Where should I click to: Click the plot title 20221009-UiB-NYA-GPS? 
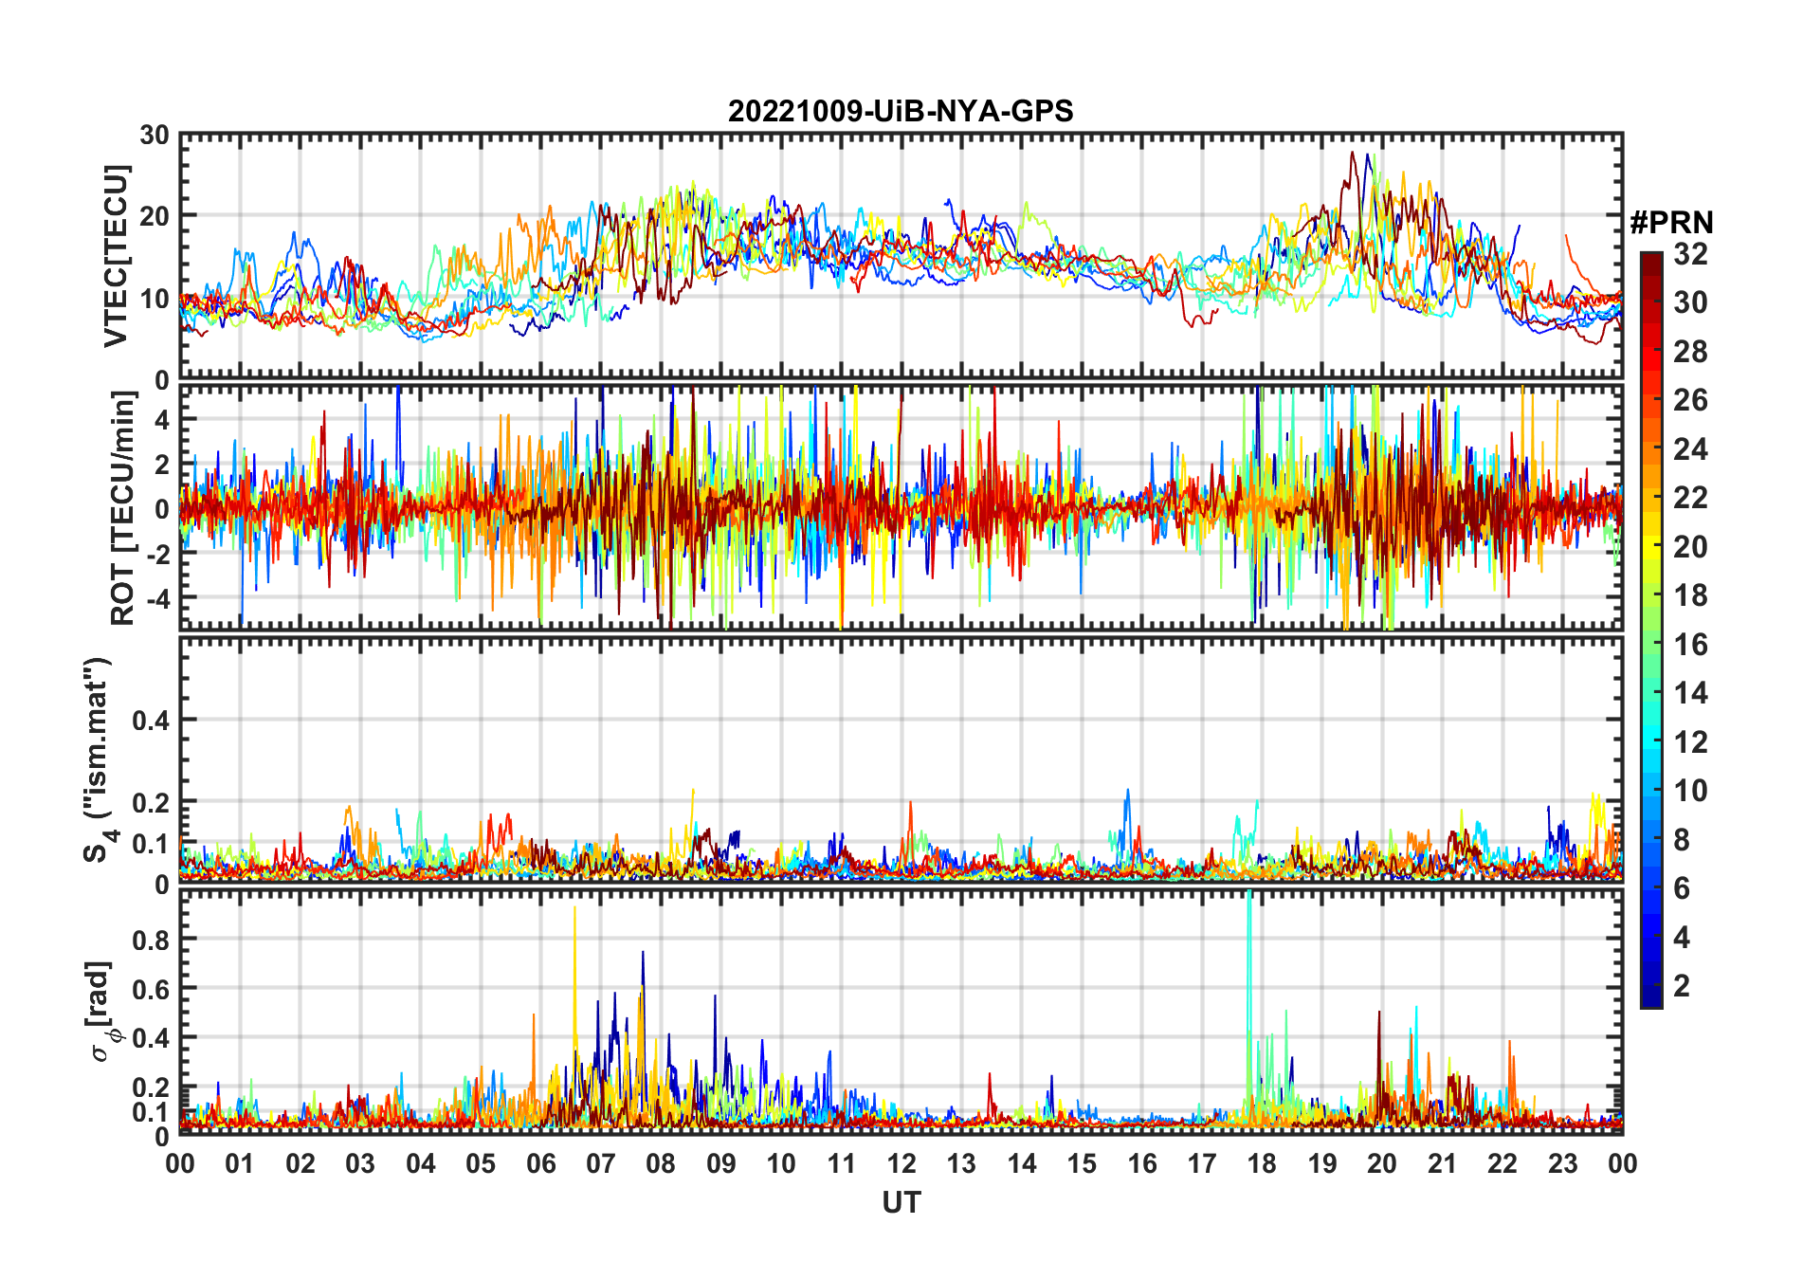[x=901, y=111]
